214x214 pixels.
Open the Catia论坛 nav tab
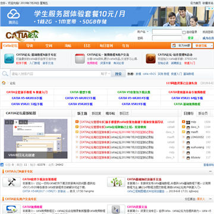(10, 46)
